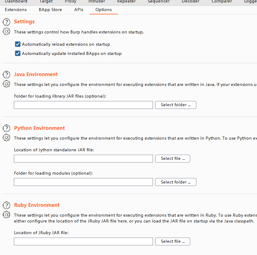257x255 pixels.
Task: Select folder for library JAR files
Action: [x=176, y=105]
